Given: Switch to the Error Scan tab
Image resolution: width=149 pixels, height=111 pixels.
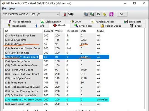Looking at the screenshot, I should [x=83, y=26].
